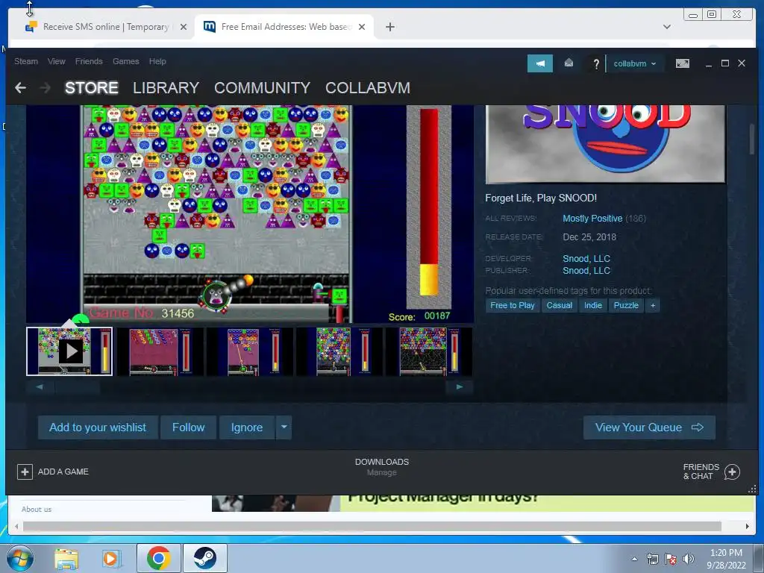Select the third screenshot thumbnail
This screenshot has width=764, height=573.
(249, 351)
